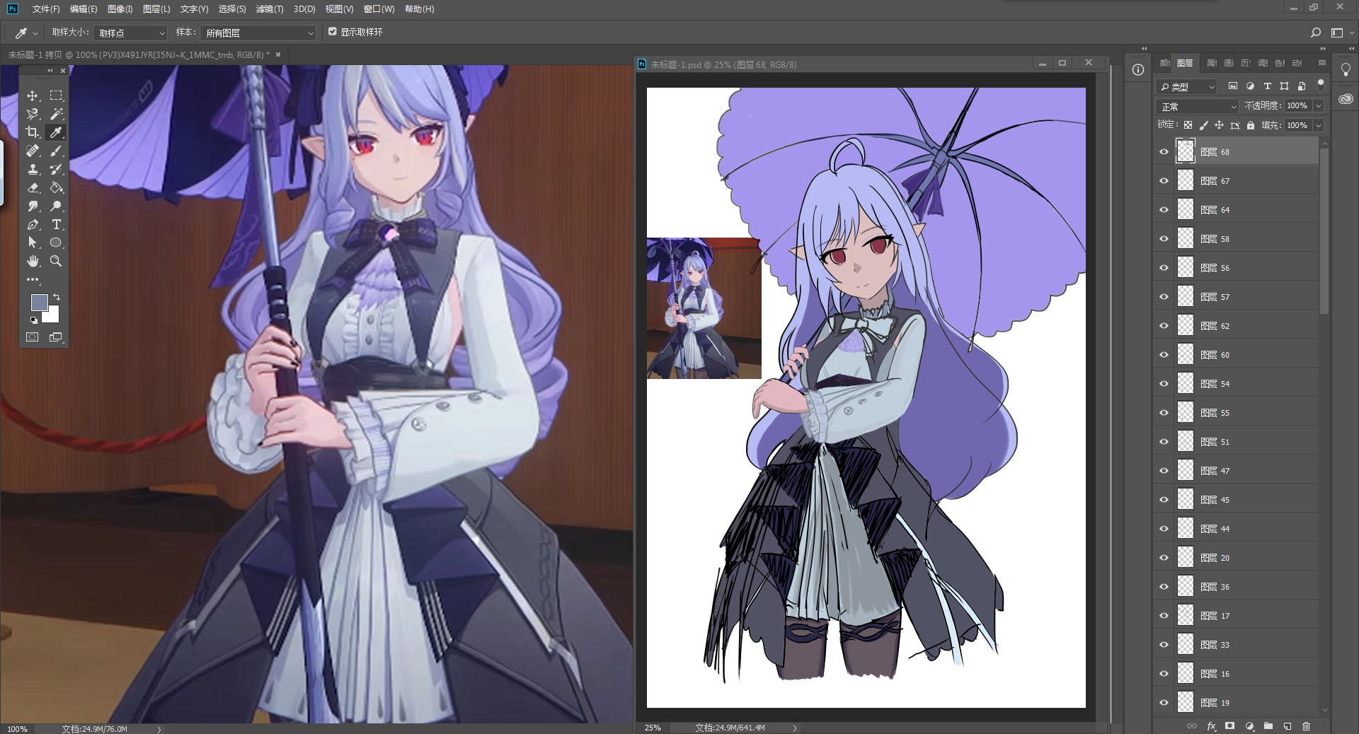Open the layer filter type dropdown
1359x734 pixels.
(x=1186, y=86)
